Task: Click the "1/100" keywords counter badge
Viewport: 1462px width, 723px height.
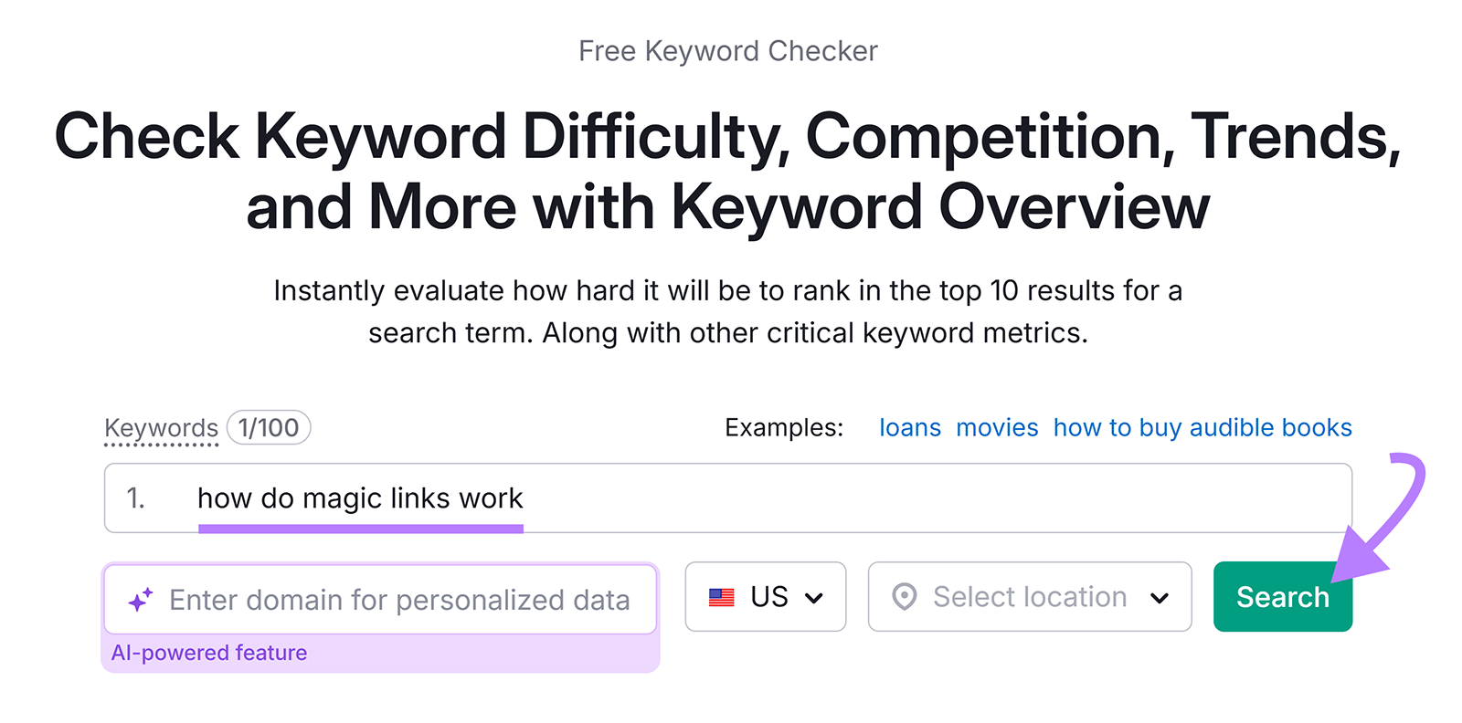Action: pos(269,427)
